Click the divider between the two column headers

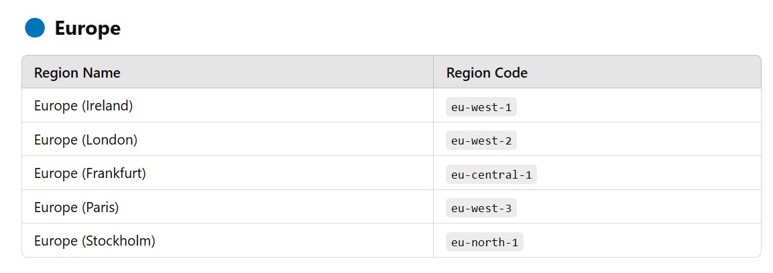click(x=434, y=72)
